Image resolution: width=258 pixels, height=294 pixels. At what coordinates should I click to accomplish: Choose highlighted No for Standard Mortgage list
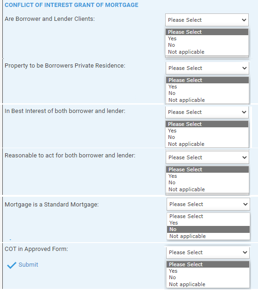208,229
